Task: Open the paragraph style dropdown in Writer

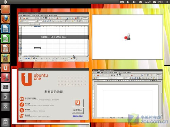Action: tap(108, 78)
